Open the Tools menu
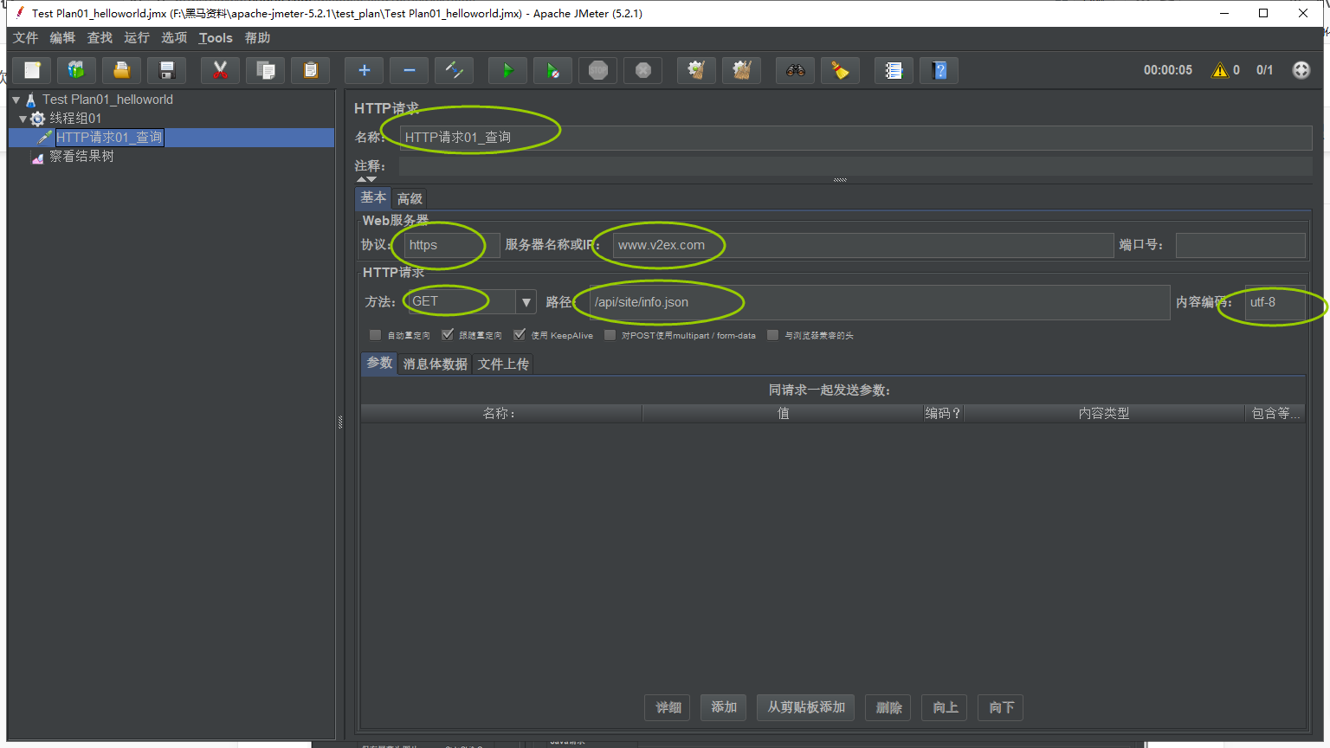Screen dimensions: 1330x748 click(x=216, y=38)
